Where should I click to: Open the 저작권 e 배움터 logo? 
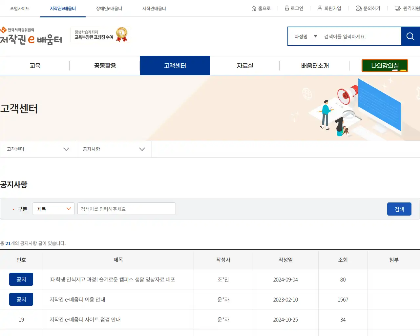[x=31, y=36]
